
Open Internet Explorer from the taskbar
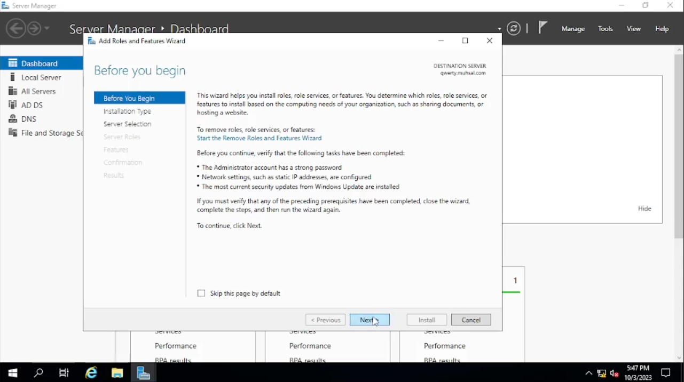[92, 373]
